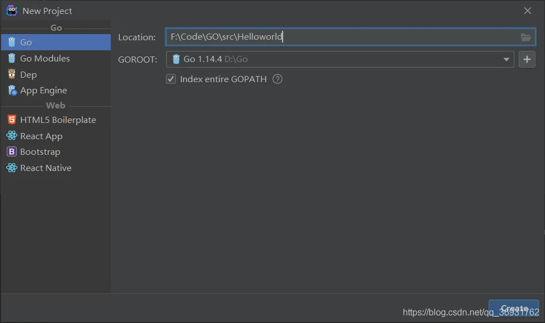Choose App Engine project type
This screenshot has height=323, width=545.
(55, 91)
